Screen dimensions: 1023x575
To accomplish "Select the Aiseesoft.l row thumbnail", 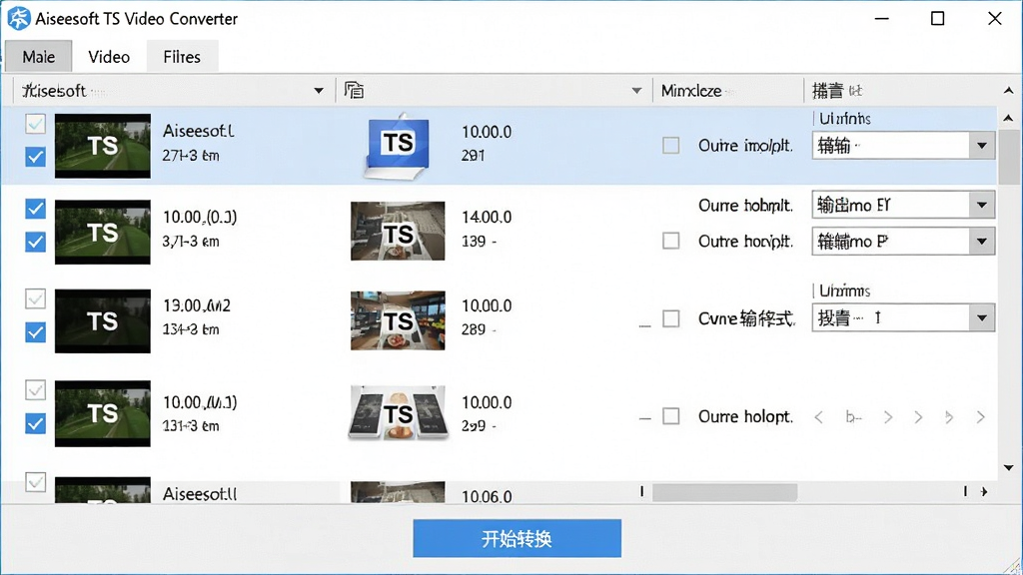I will click(x=103, y=146).
